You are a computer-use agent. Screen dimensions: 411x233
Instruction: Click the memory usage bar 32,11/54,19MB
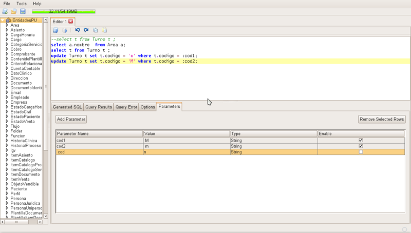64,11
